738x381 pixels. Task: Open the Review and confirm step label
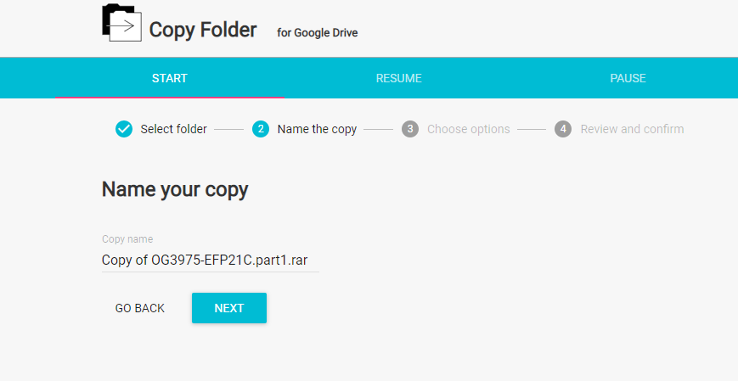pyautogui.click(x=632, y=129)
